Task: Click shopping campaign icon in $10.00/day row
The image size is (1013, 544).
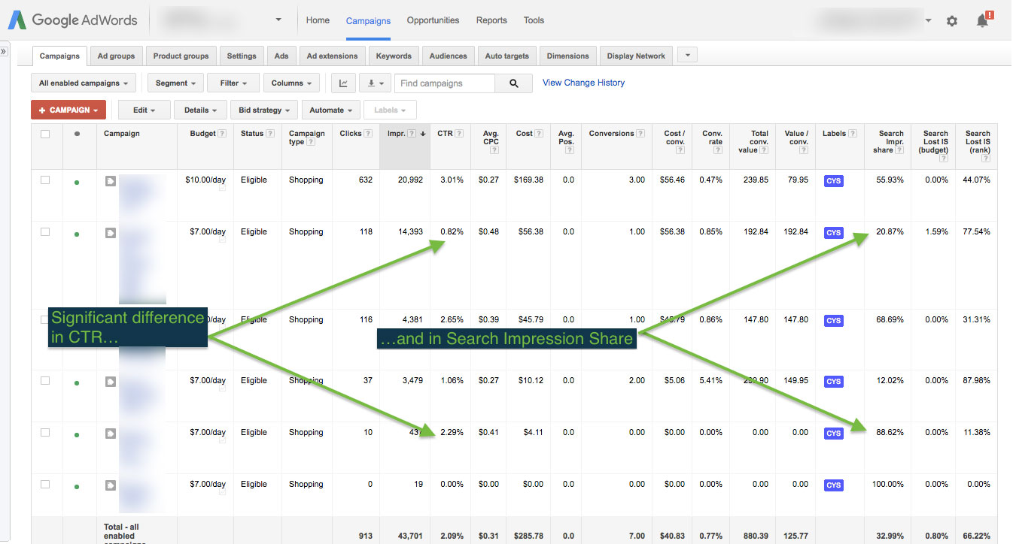Action: 111,180
